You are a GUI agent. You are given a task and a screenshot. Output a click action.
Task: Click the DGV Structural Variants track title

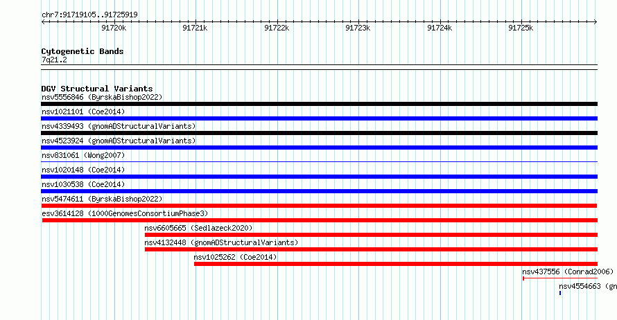(x=97, y=89)
